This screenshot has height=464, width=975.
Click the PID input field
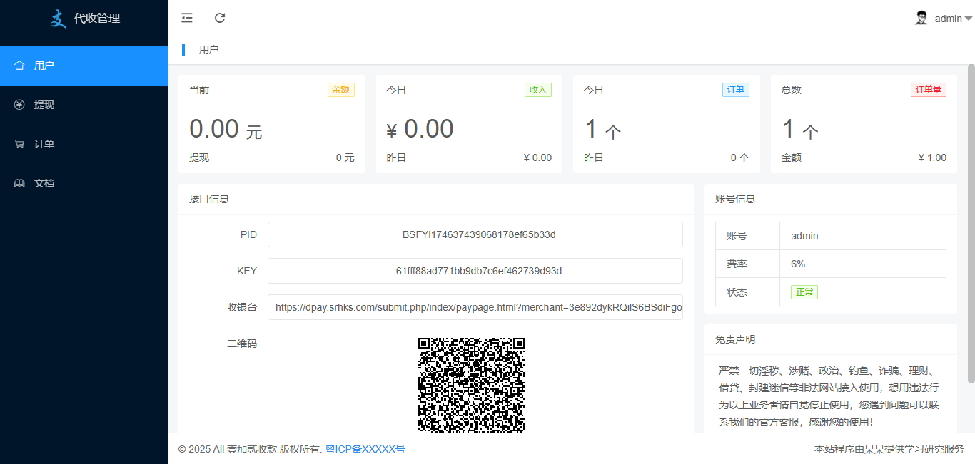click(475, 234)
